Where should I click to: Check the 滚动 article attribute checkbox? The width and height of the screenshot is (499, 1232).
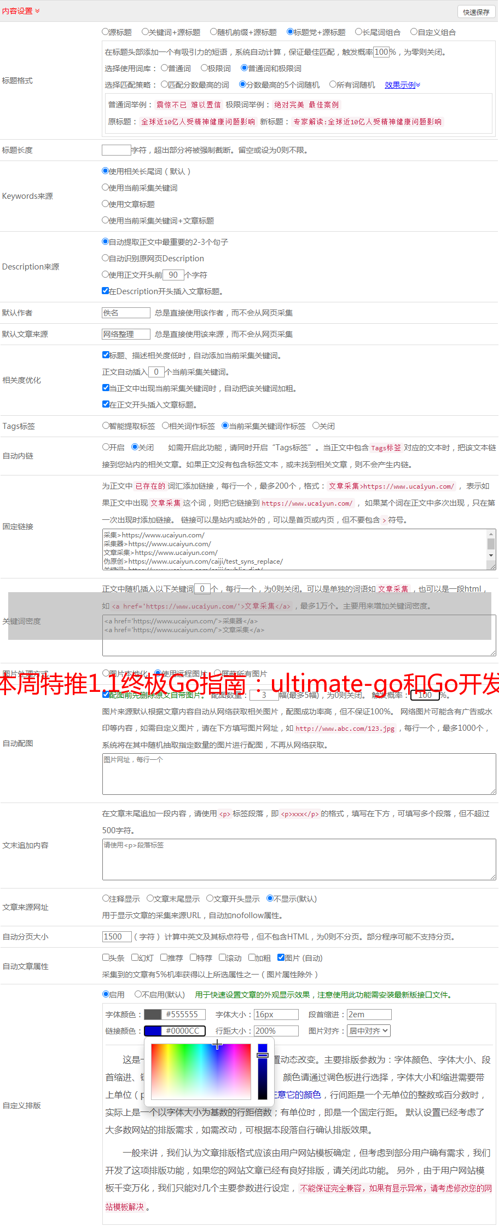click(222, 958)
